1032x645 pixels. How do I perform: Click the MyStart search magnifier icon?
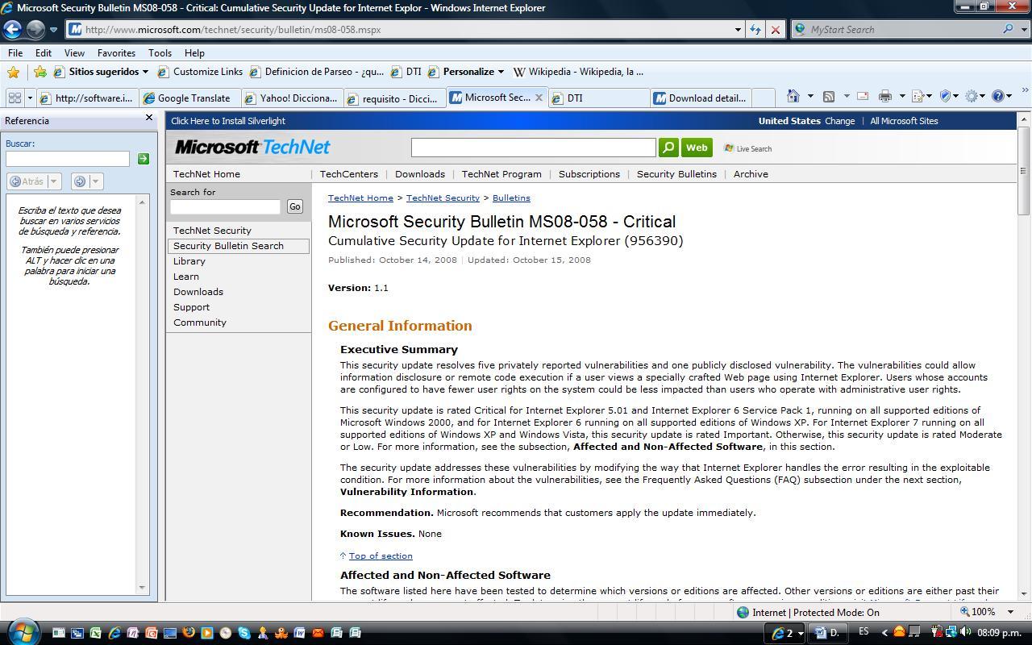[1008, 29]
